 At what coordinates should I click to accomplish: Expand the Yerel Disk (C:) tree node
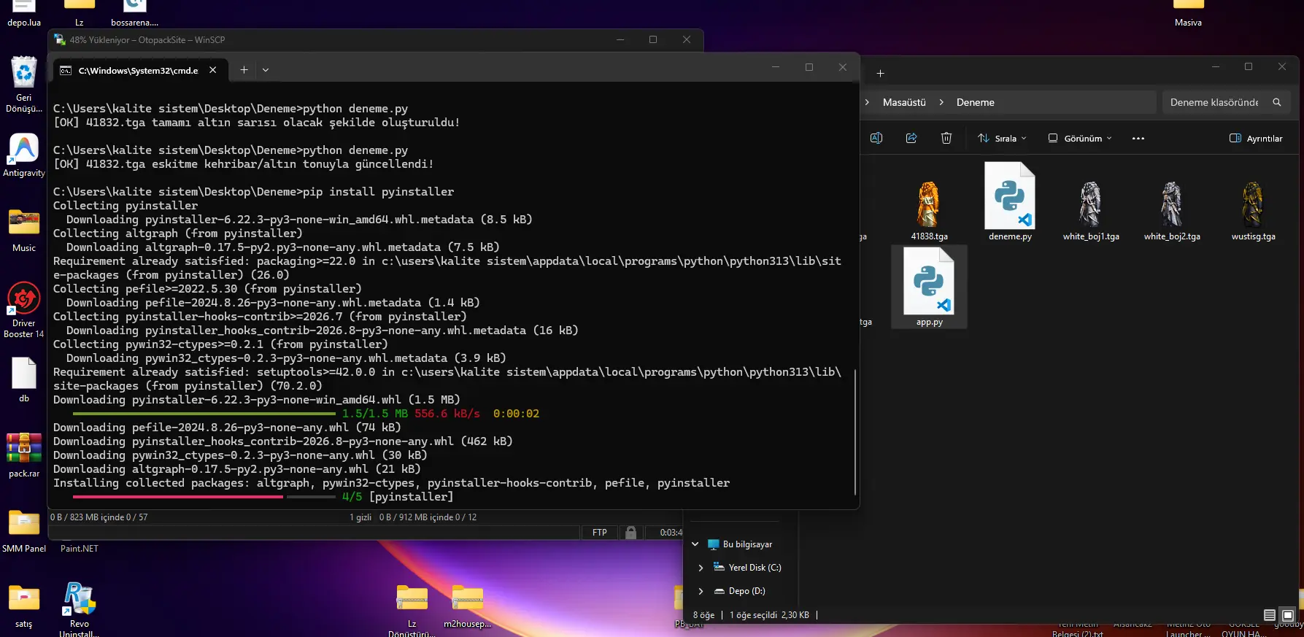pos(701,568)
